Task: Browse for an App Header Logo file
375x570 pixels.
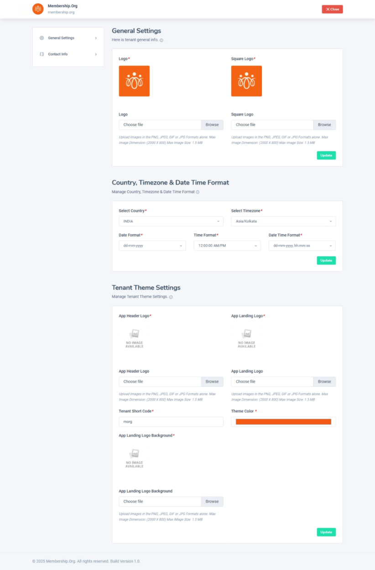Action: 212,382
